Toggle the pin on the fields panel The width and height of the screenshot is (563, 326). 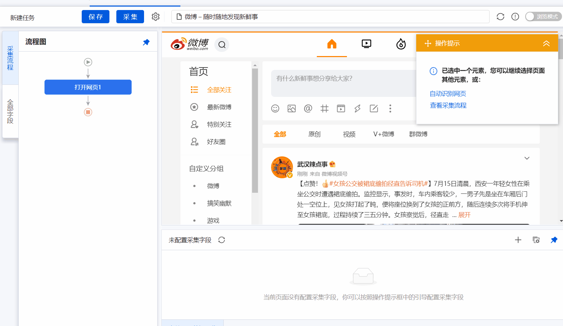[x=554, y=240]
